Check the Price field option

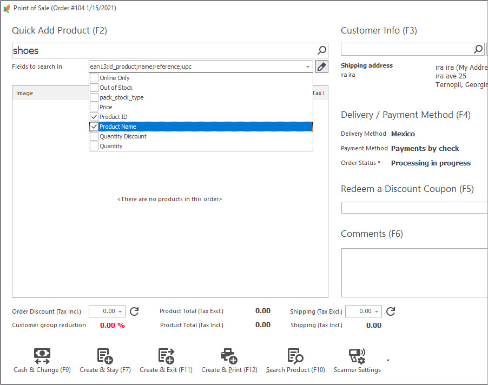[x=94, y=107]
